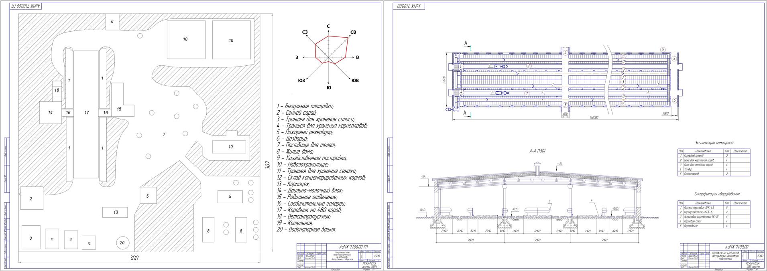Click building number 2 on the site plan
This screenshot has width=767, height=271.
click(x=31, y=198)
